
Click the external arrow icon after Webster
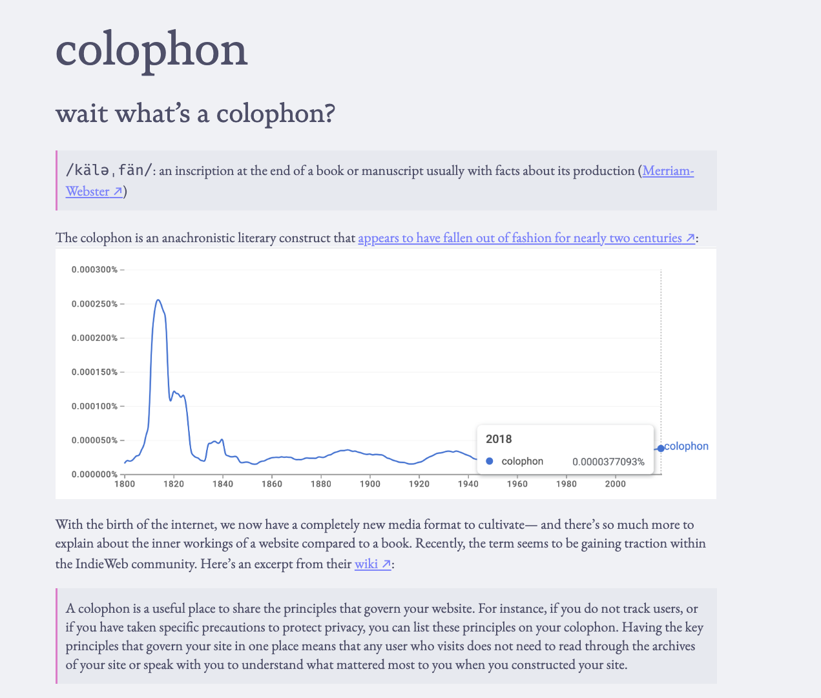point(118,192)
